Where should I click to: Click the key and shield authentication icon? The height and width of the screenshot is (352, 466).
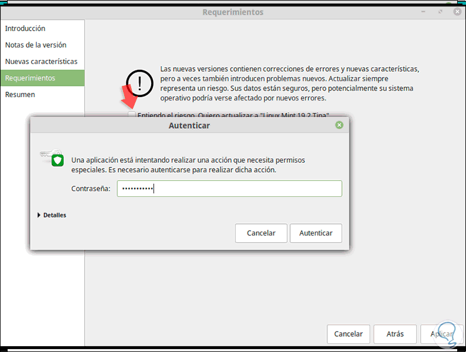click(x=52, y=157)
